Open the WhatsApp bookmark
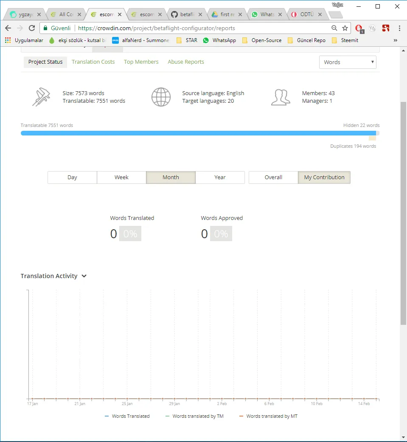Image resolution: width=407 pixels, height=442 pixels. (219, 40)
